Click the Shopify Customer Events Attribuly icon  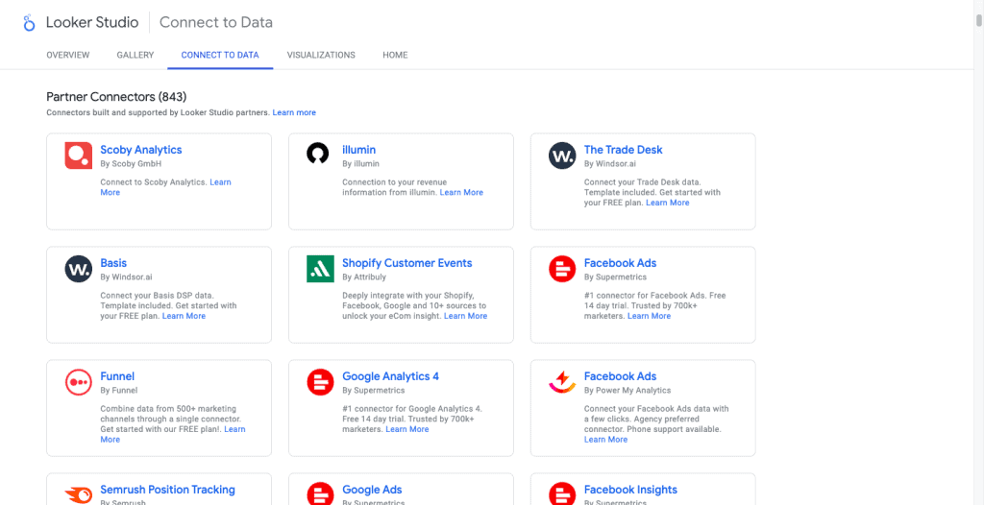click(x=320, y=269)
